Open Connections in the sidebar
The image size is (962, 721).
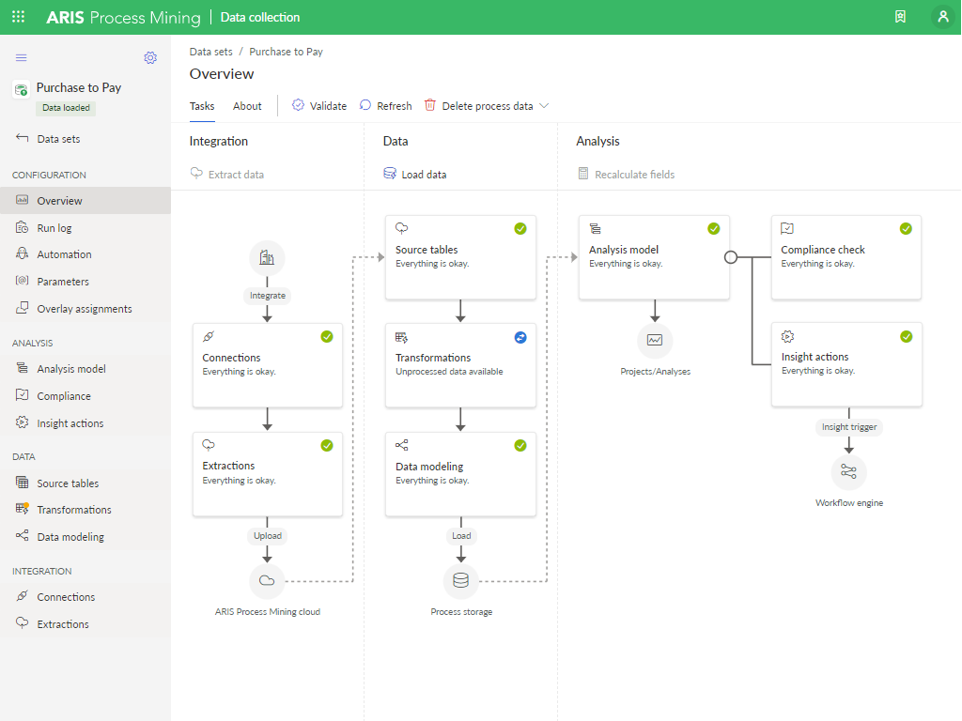[85, 596]
